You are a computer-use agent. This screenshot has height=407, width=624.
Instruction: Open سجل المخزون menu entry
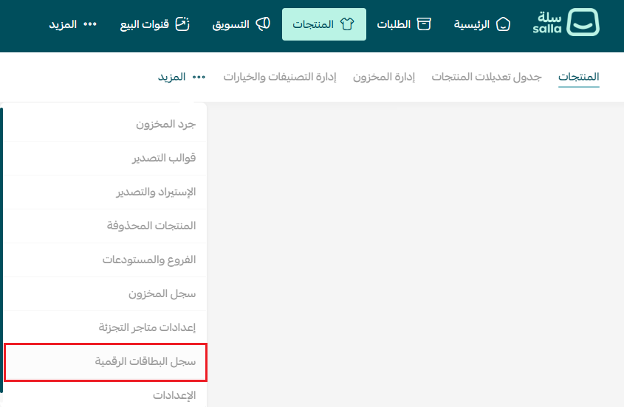(x=105, y=293)
